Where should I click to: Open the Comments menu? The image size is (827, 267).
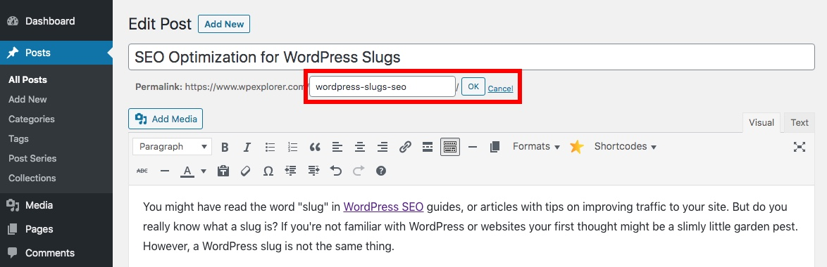point(56,253)
